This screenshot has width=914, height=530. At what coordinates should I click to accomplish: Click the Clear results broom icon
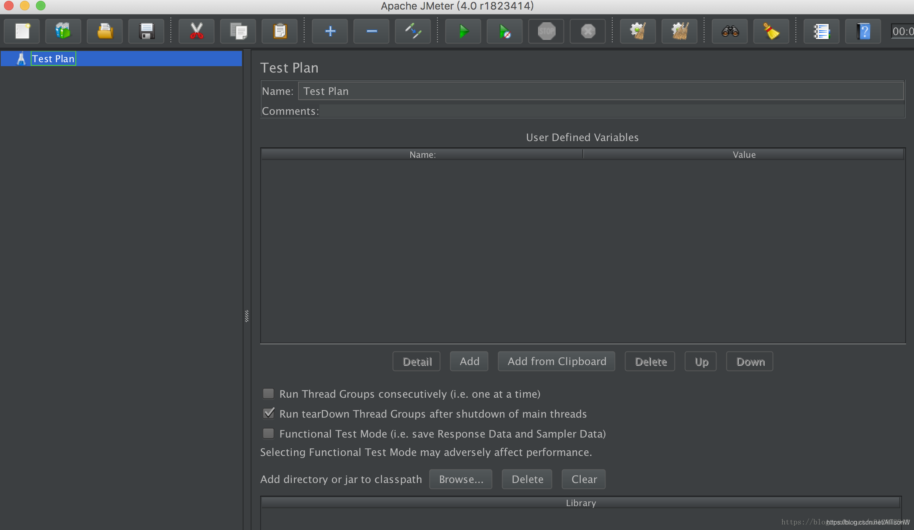[771, 31]
